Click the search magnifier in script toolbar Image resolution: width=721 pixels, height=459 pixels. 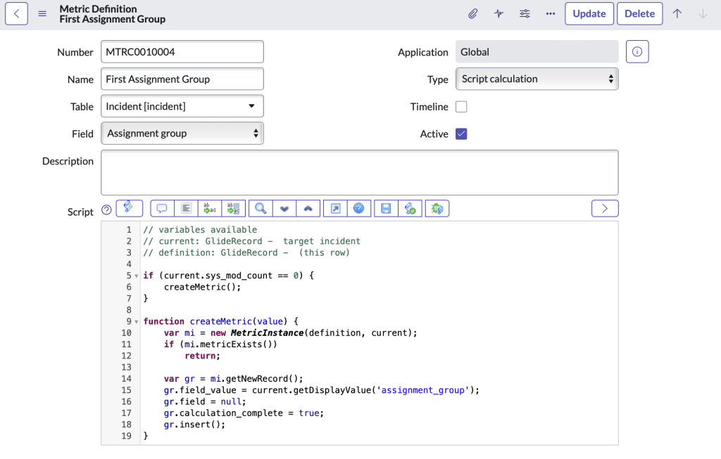pyautogui.click(x=261, y=209)
